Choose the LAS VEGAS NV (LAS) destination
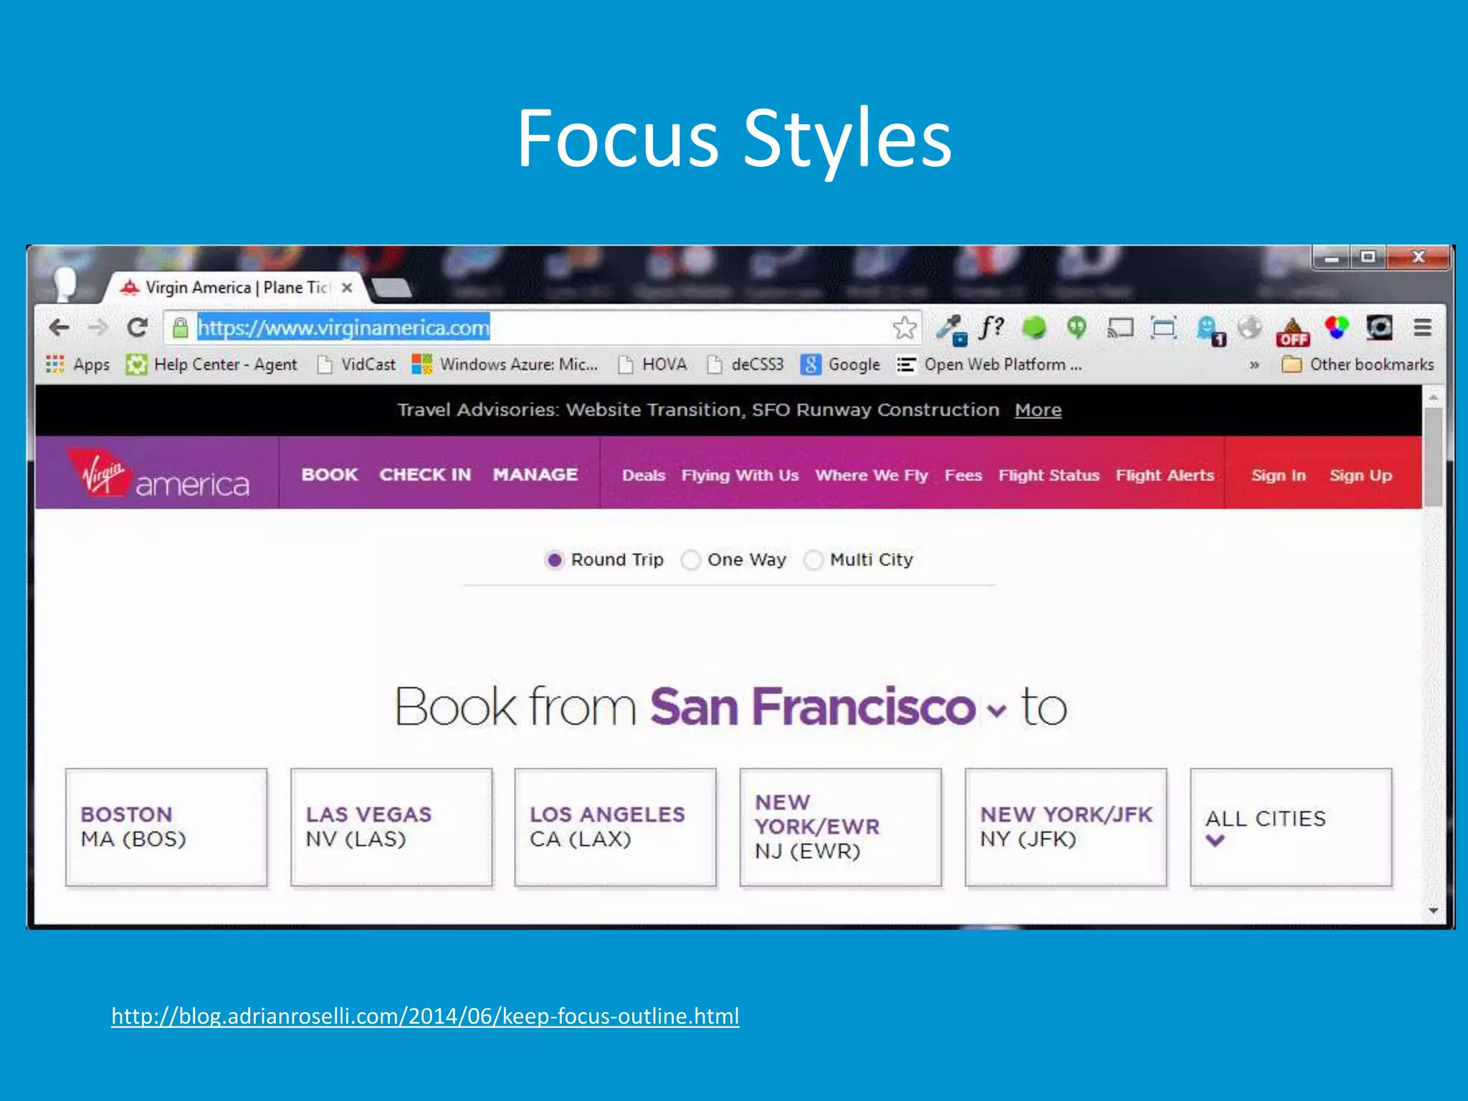 pos(391,828)
